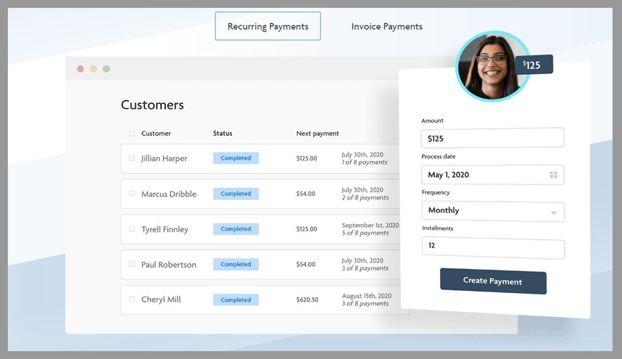Select the Cheryl Mill customer name
Image resolution: width=622 pixels, height=359 pixels.
click(x=161, y=300)
